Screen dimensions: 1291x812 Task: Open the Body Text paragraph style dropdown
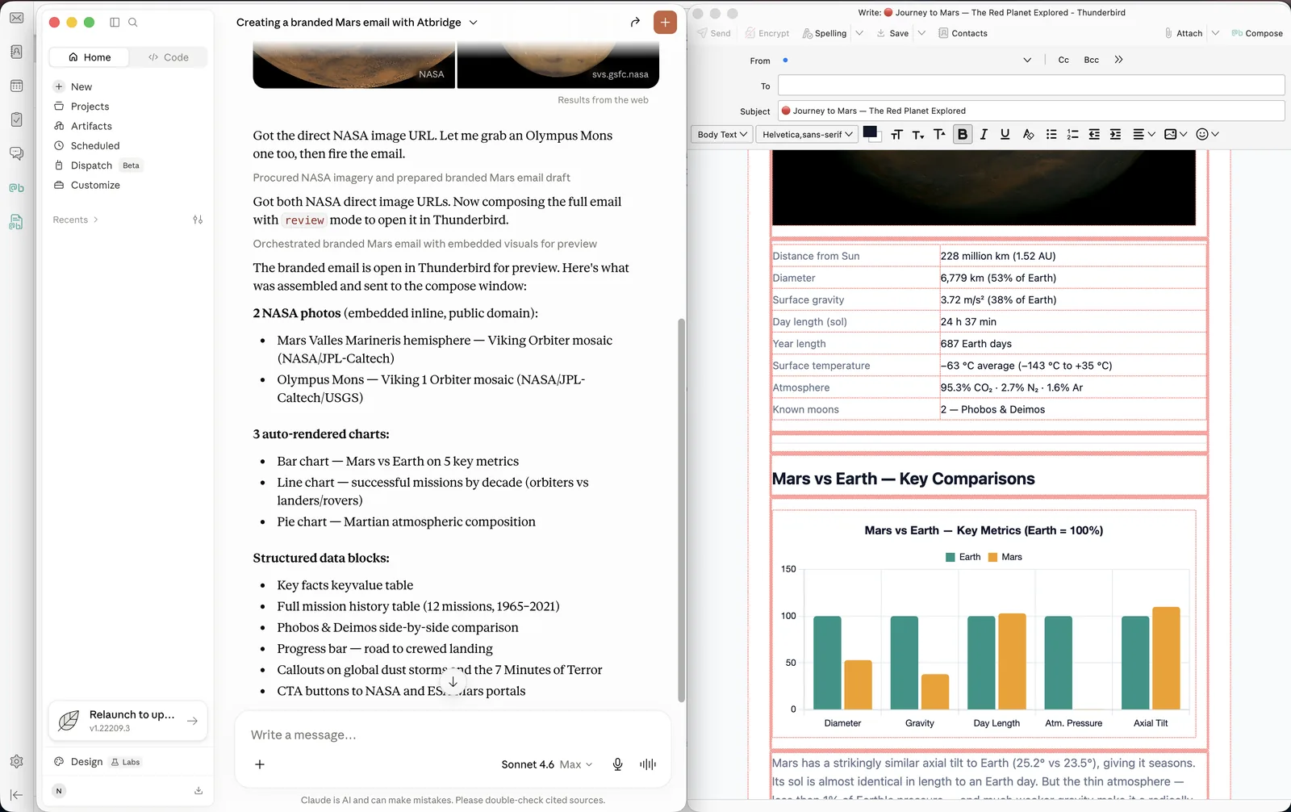[722, 135]
